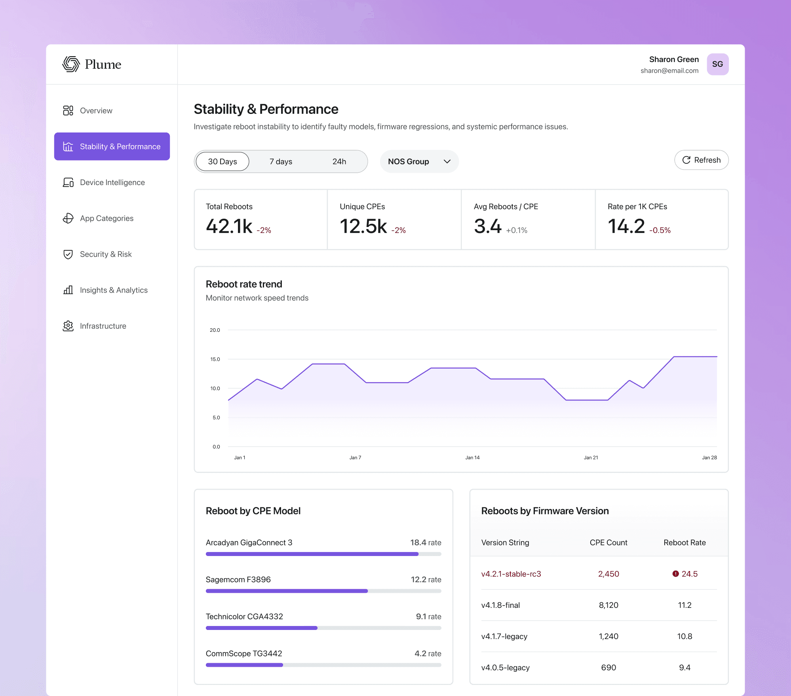This screenshot has width=791, height=696.
Task: Switch time range to 7 days
Action: pyautogui.click(x=281, y=161)
